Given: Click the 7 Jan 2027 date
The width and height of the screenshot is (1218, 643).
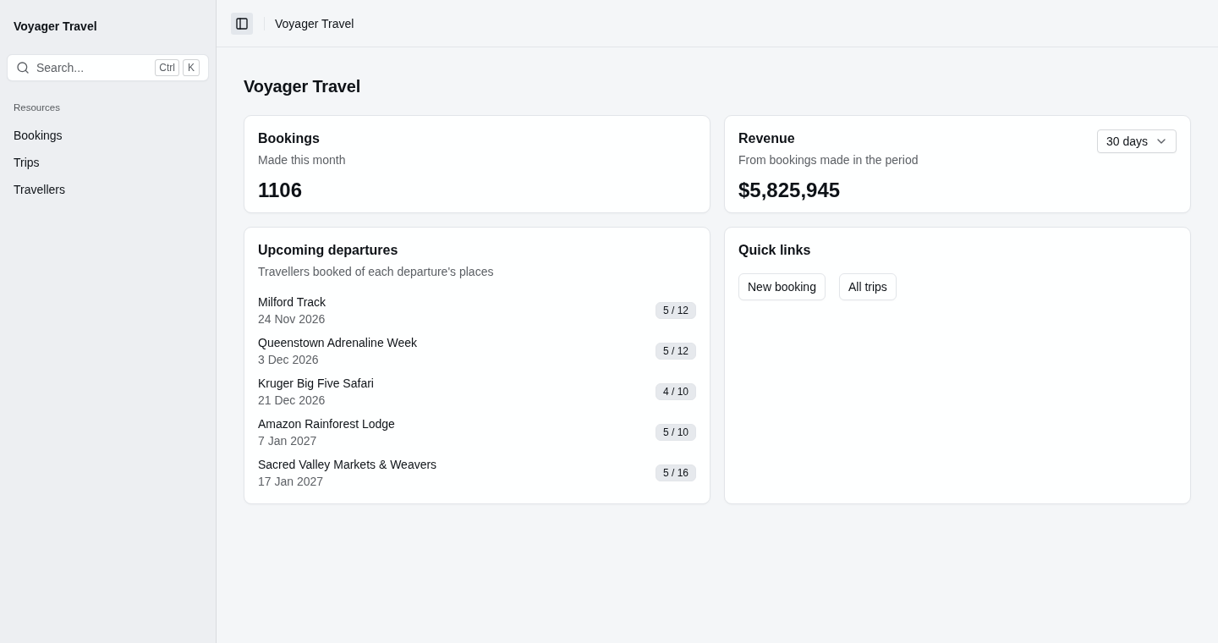Looking at the screenshot, I should (288, 441).
